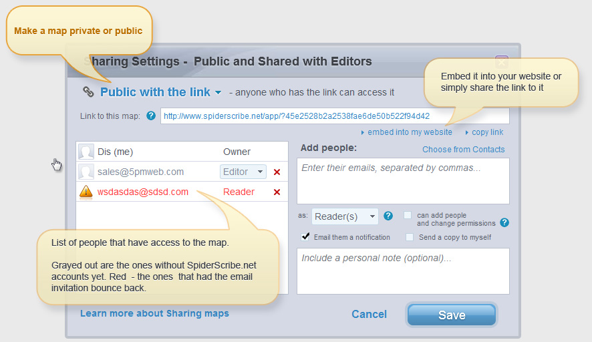Viewport: 592px width, 342px height.
Task: Click help icon beside Reader(s) dropdown
Action: coord(388,216)
